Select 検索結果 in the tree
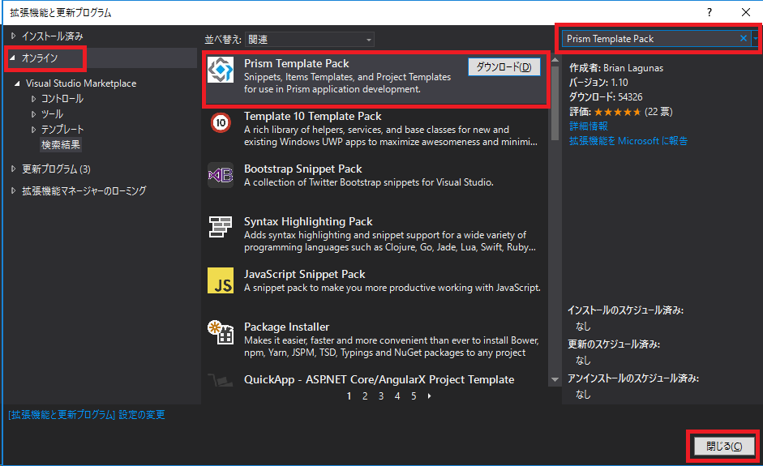 click(x=61, y=144)
